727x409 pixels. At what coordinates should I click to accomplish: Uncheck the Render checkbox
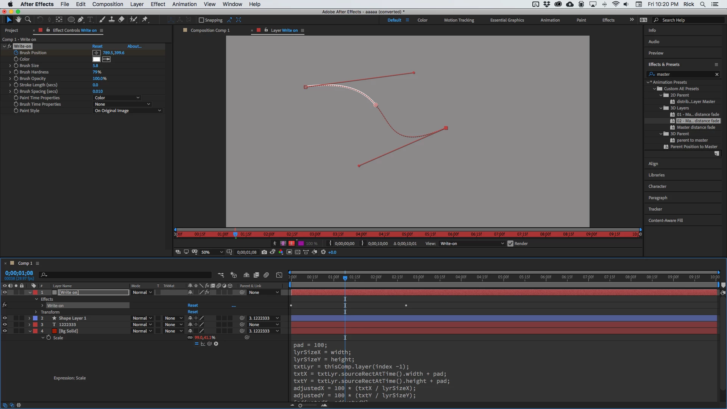(x=510, y=244)
